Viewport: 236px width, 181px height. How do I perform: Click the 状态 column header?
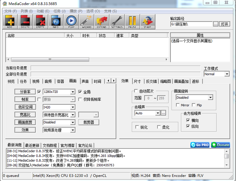(105, 35)
